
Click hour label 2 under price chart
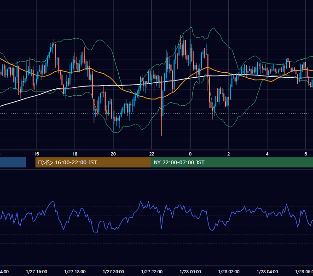pyautogui.click(x=229, y=154)
